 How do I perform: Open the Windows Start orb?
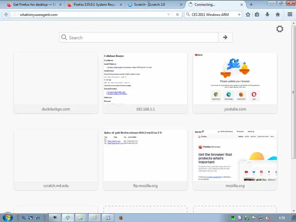[8, 217]
